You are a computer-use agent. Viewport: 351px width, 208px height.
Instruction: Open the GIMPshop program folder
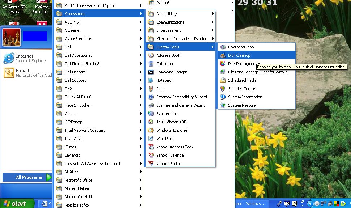99,122
